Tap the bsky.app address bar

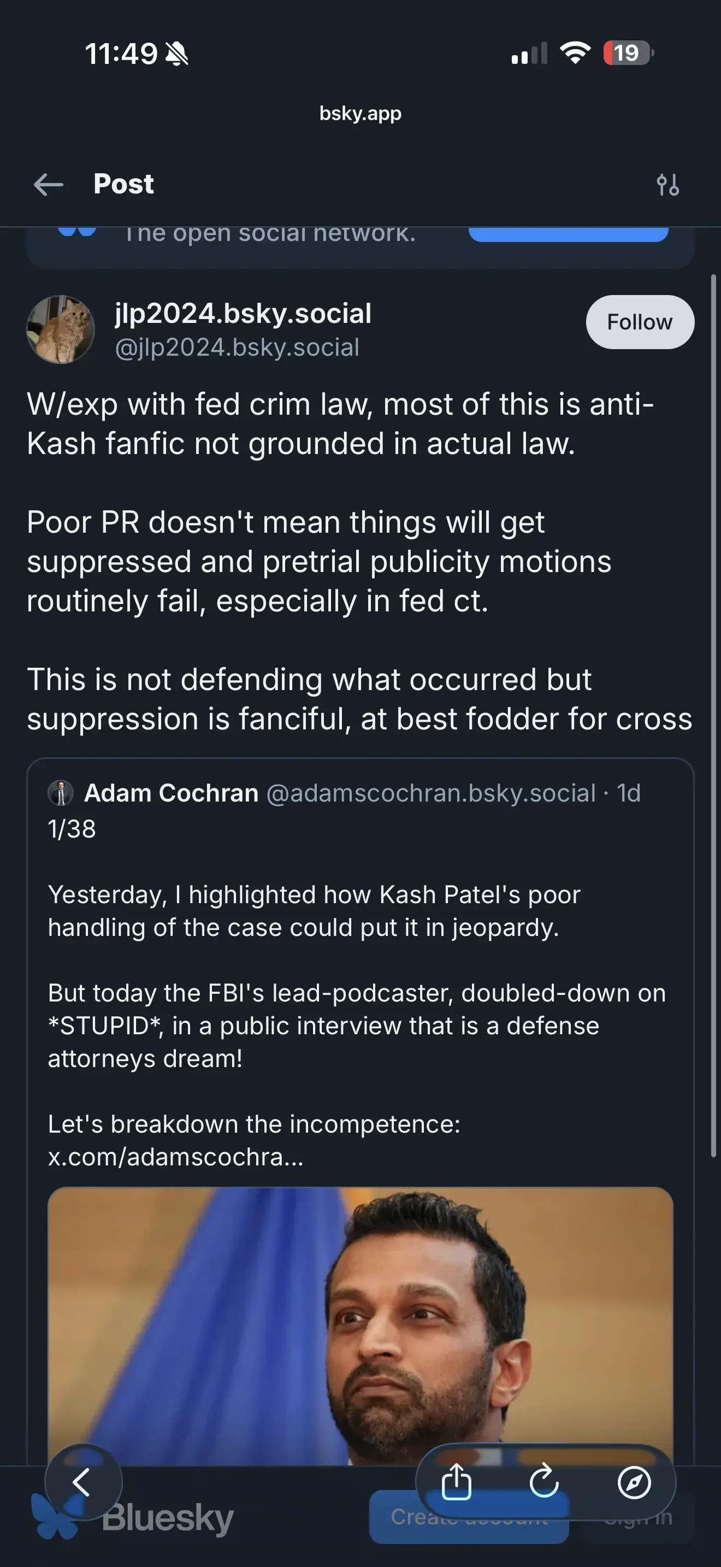pos(361,113)
